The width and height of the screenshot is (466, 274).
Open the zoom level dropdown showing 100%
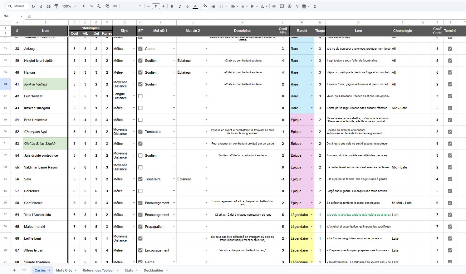[69, 6]
